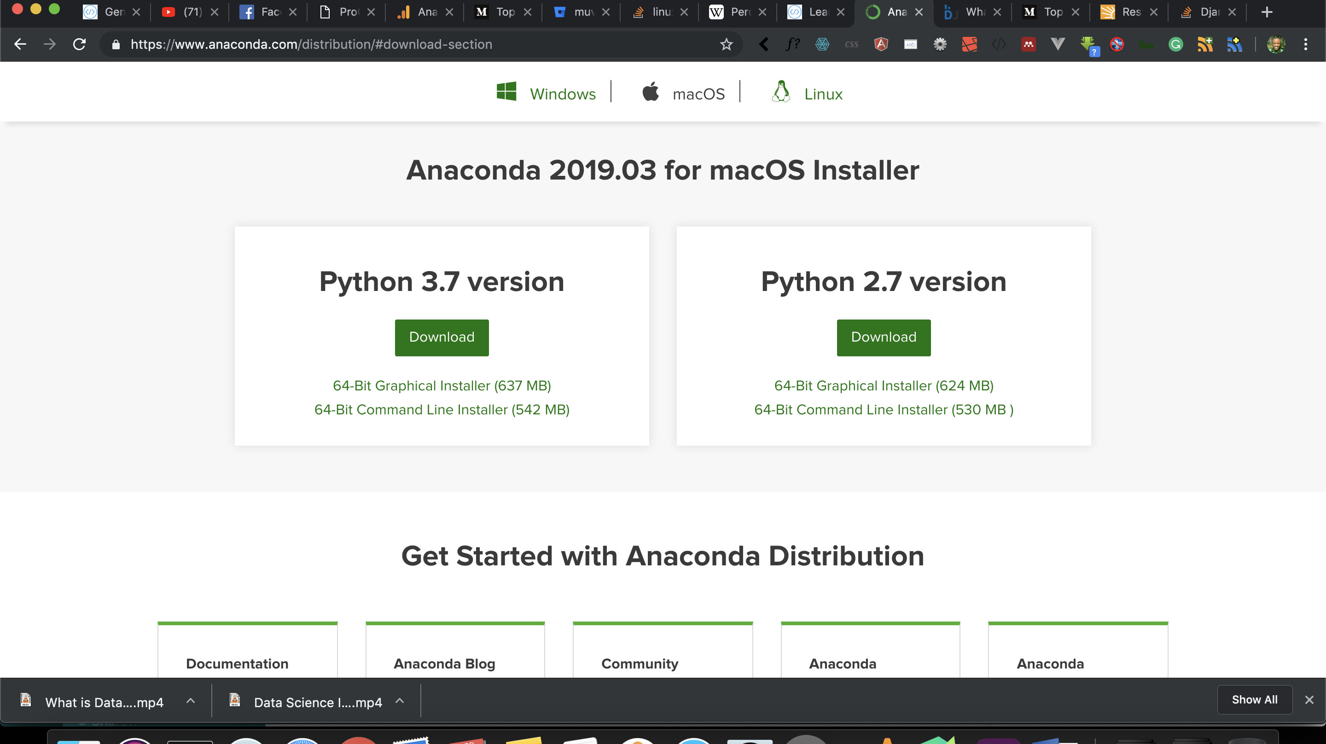The height and width of the screenshot is (744, 1326).
Task: Open 64-Bit Graphical Installer (624 MB) link
Action: coord(884,386)
